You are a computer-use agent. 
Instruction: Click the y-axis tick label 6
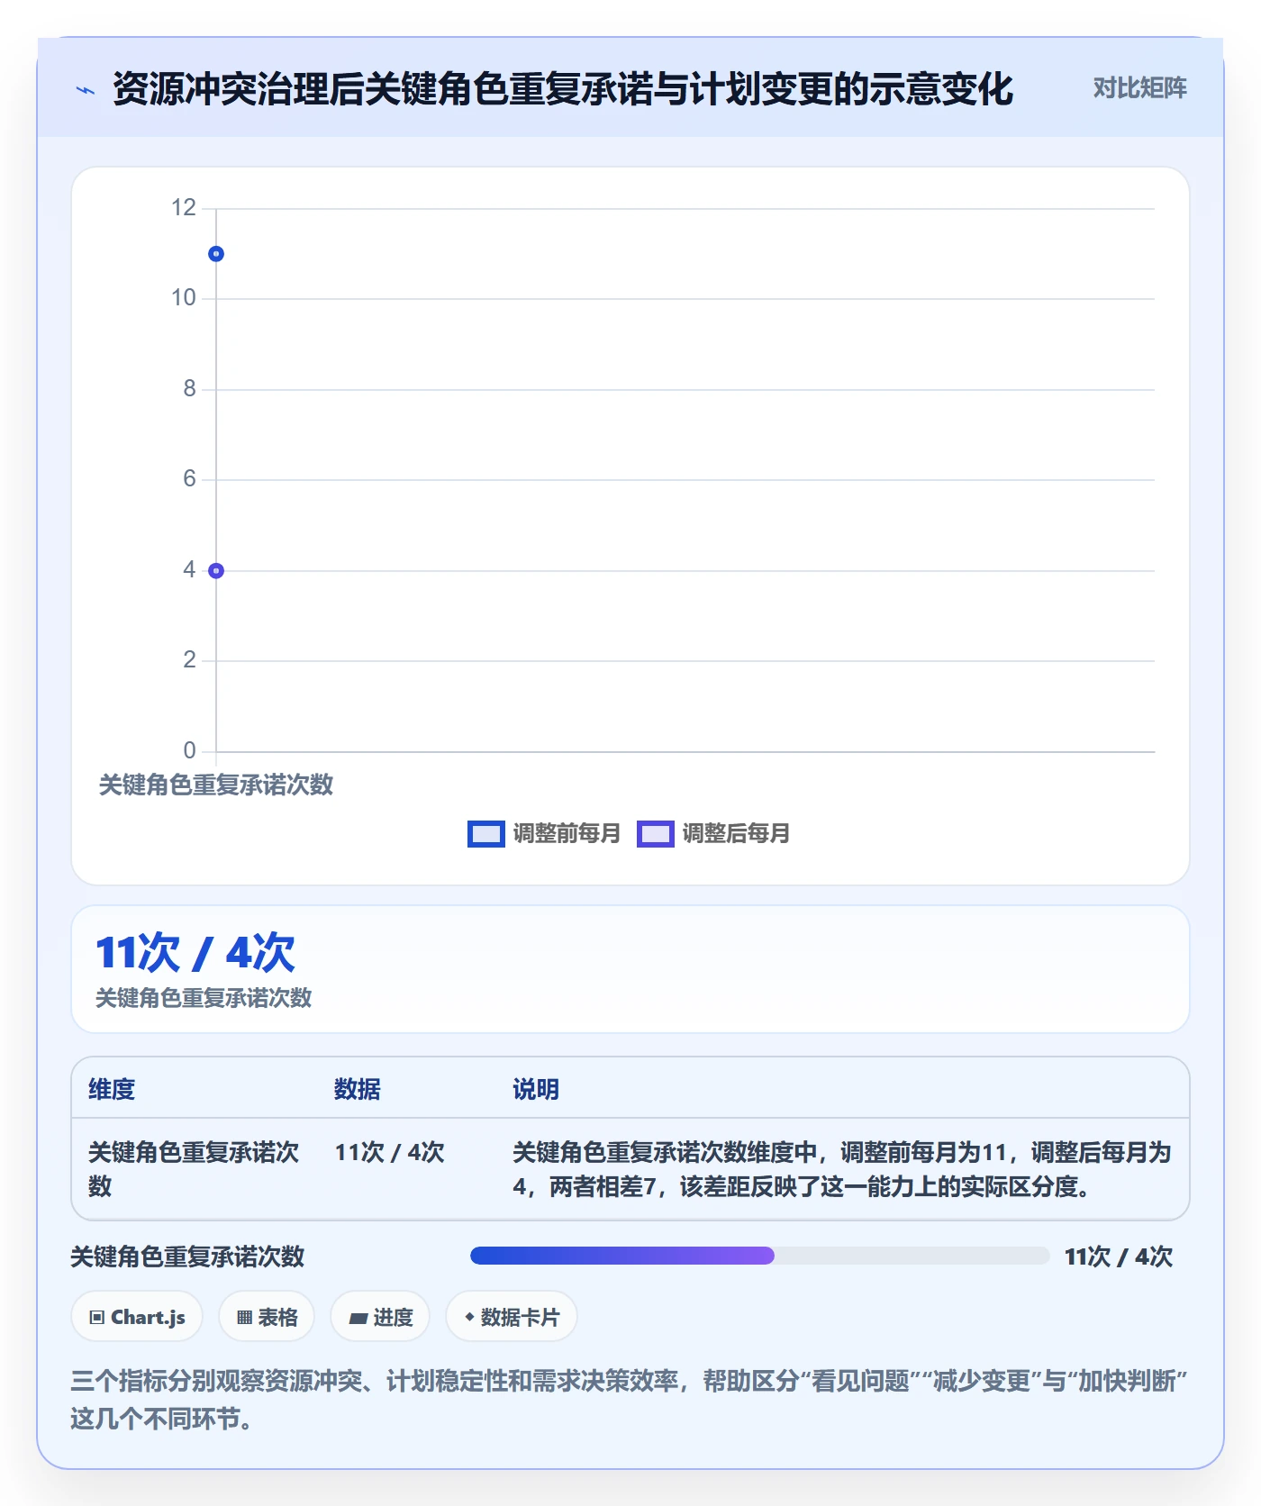(189, 479)
